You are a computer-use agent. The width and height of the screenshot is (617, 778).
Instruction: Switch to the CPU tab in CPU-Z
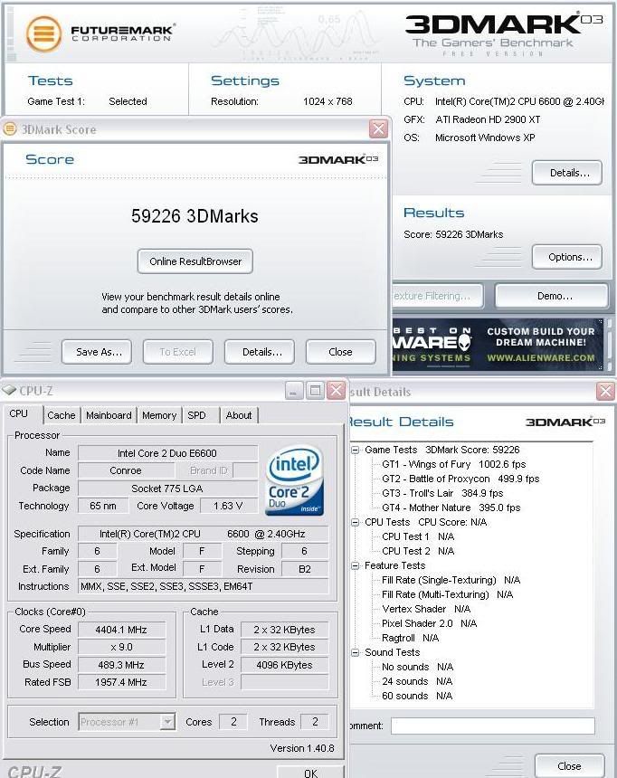coord(19,413)
